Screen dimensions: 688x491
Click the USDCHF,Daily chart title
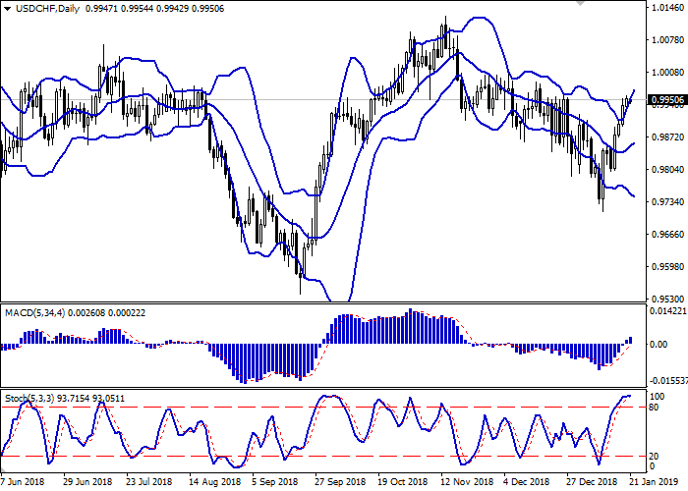[x=47, y=9]
